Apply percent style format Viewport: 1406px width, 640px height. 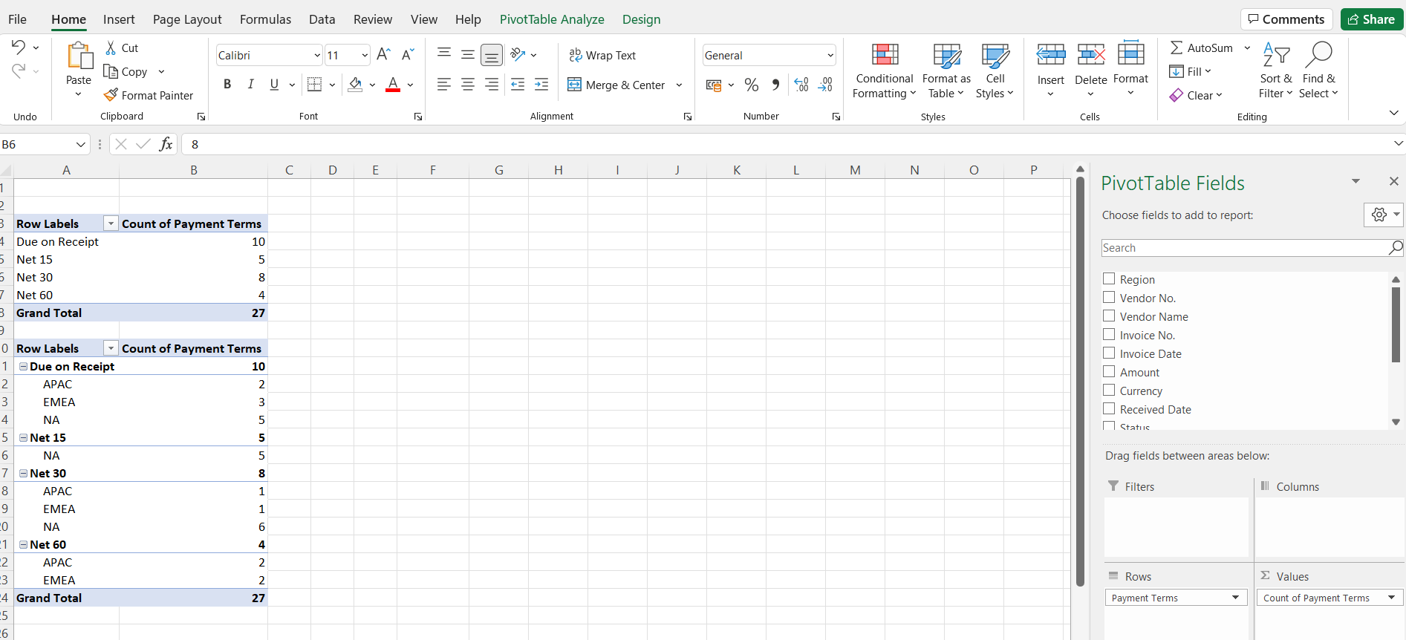(752, 85)
